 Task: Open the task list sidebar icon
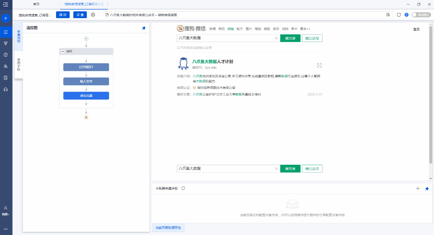tap(5, 32)
